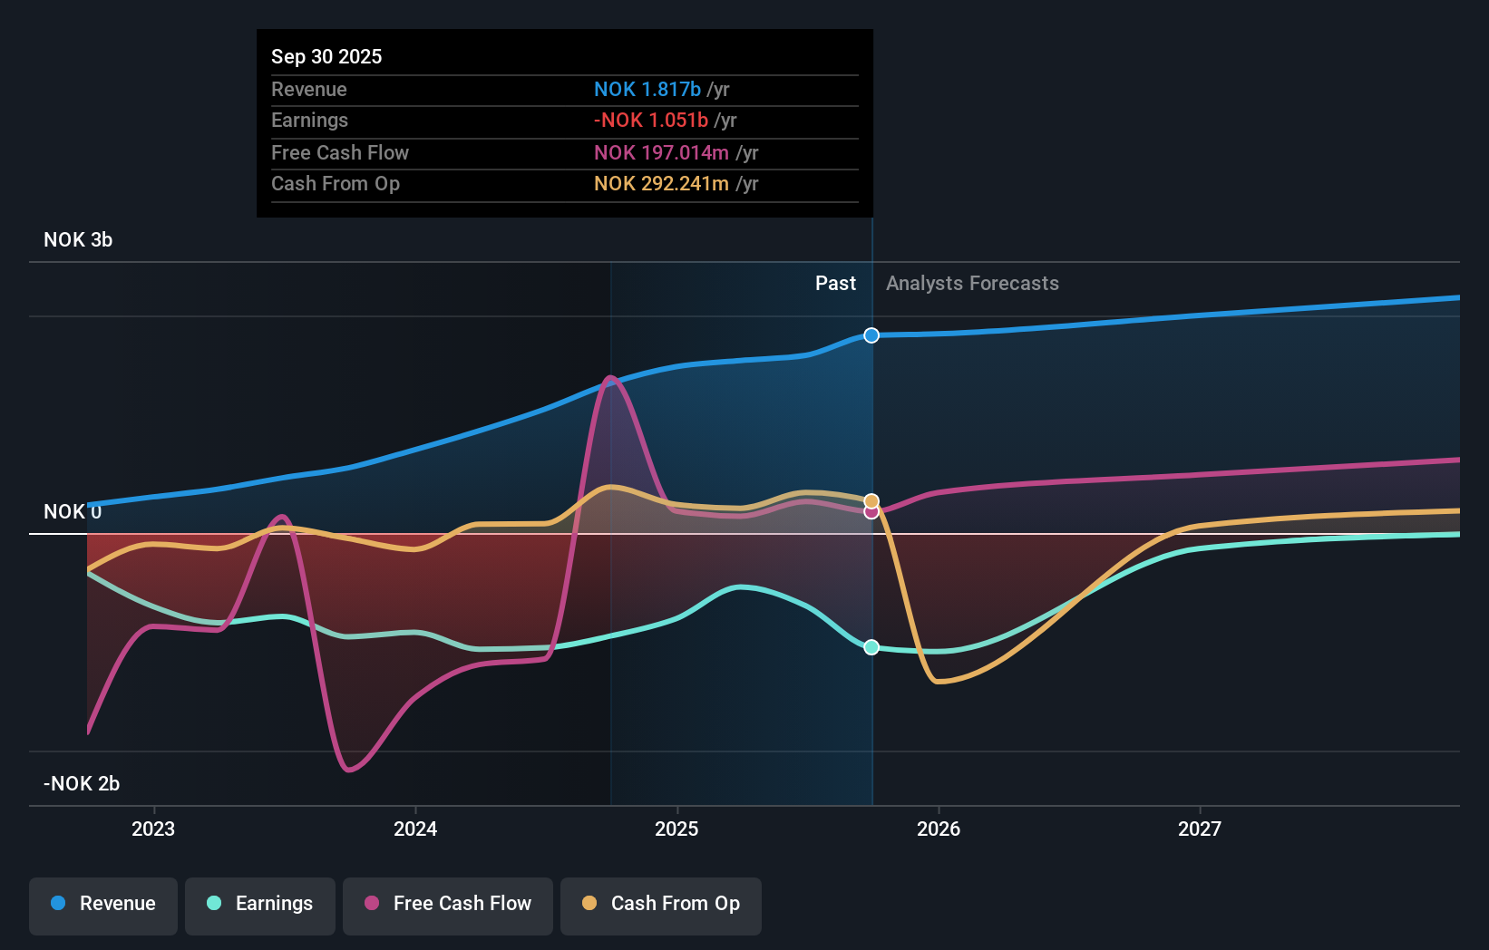The height and width of the screenshot is (950, 1489).
Task: Click the teal Earnings legend dot
Action: 212,904
